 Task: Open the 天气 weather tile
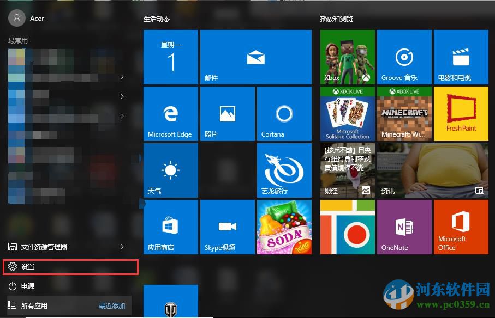(x=170, y=170)
